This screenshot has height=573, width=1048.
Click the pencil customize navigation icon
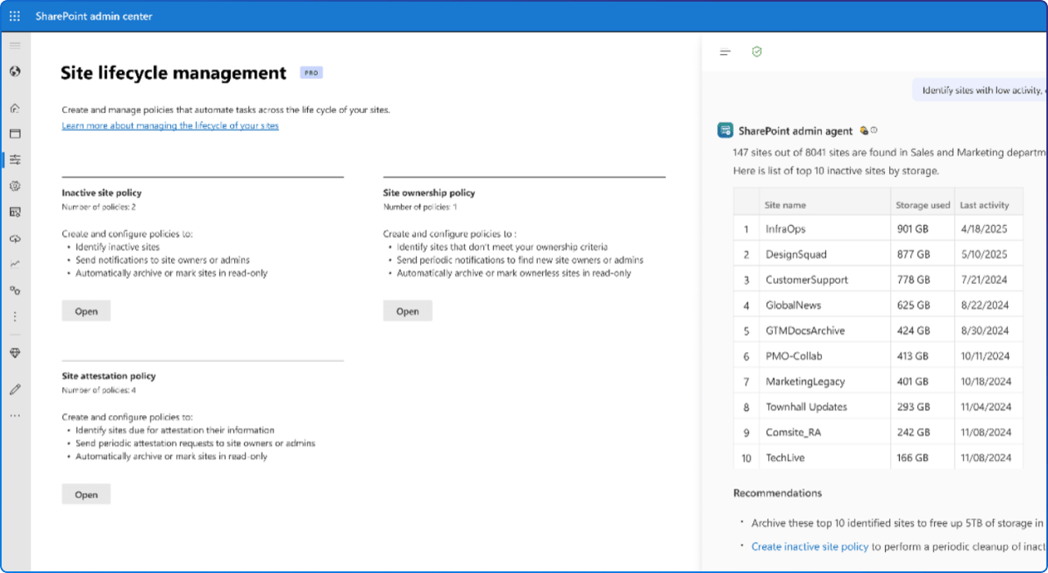point(15,390)
